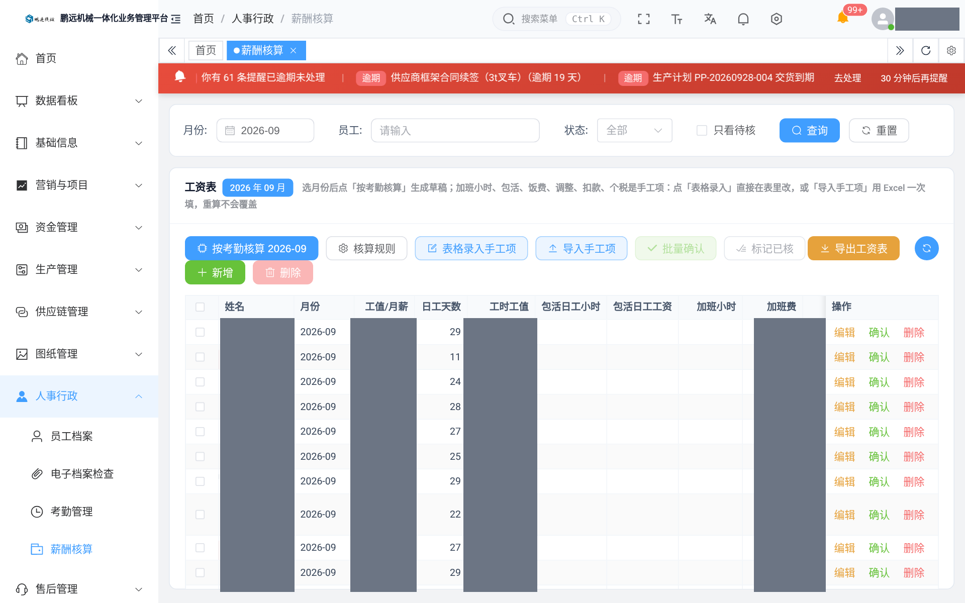The image size is (965, 603).
Task: Click 首页 in the breadcrumb
Action: (204, 19)
